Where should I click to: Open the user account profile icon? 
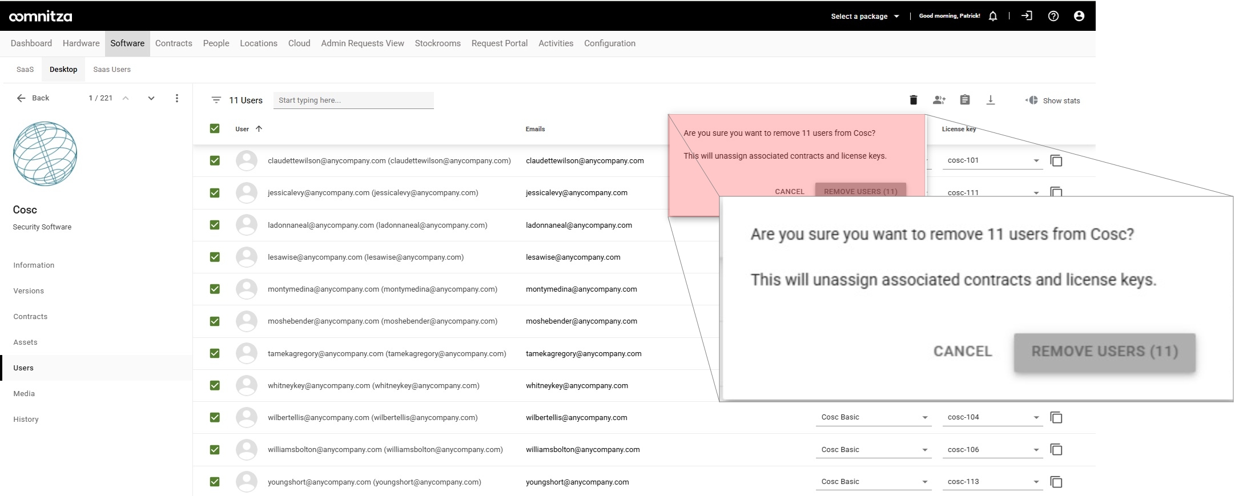pyautogui.click(x=1079, y=16)
